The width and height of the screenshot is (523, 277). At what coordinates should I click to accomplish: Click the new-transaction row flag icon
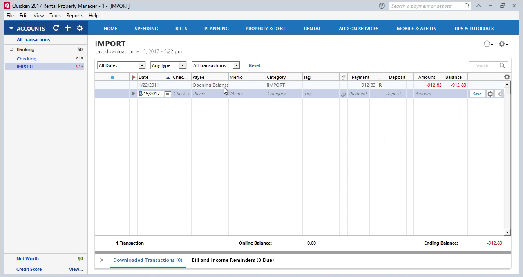[x=133, y=94]
